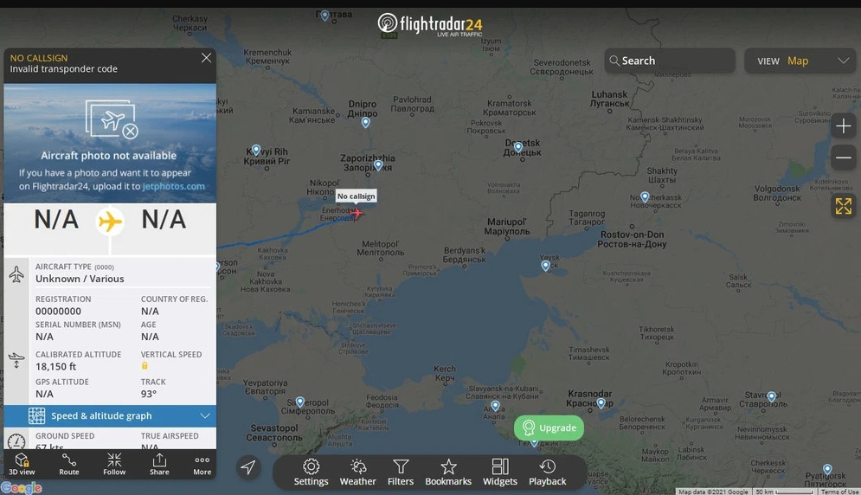Click the green Upgrade button
The width and height of the screenshot is (861, 495).
click(549, 427)
